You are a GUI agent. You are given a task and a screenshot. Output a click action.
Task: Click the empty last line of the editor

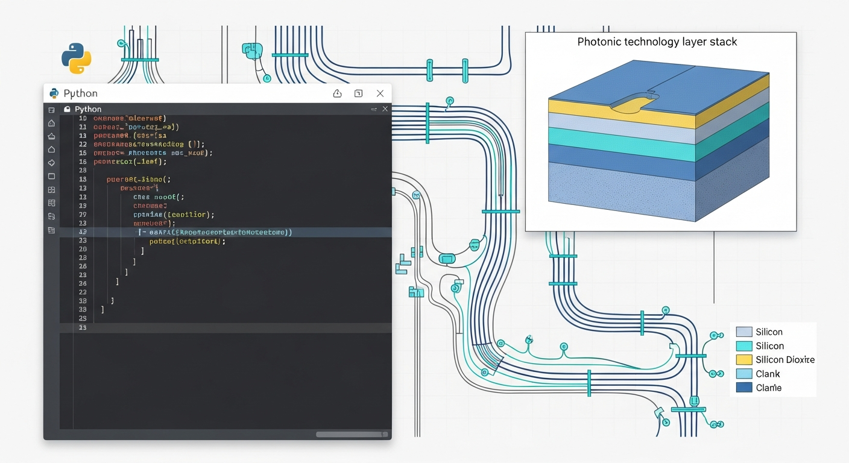point(229,328)
